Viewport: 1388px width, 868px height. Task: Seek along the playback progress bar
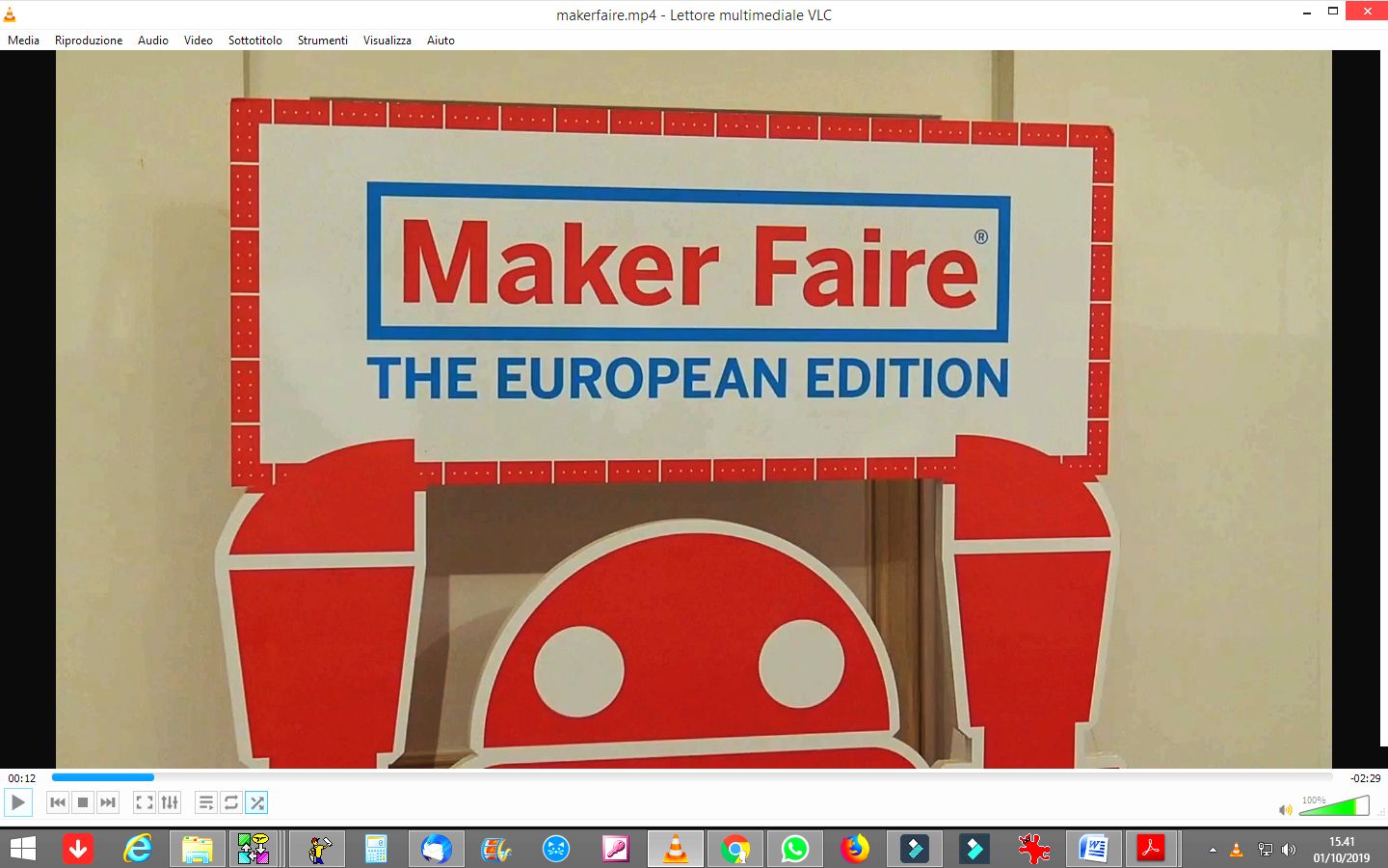pyautogui.click(x=692, y=777)
